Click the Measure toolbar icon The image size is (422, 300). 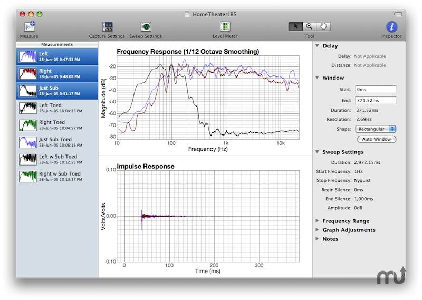pyautogui.click(x=30, y=27)
